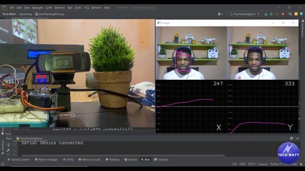Open Run panel gear options

tap(291, 138)
